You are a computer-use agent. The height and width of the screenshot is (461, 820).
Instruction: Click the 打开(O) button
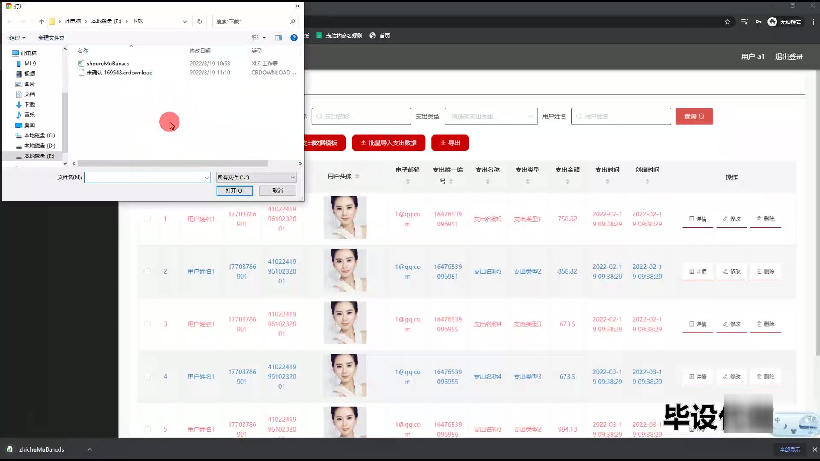[234, 190]
